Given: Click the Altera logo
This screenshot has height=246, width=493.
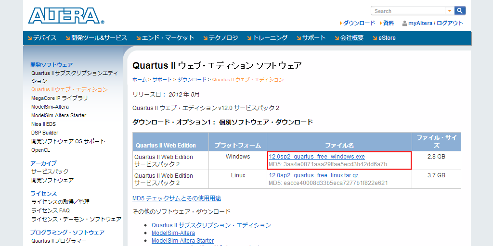Looking at the screenshot, I should coord(66,16).
